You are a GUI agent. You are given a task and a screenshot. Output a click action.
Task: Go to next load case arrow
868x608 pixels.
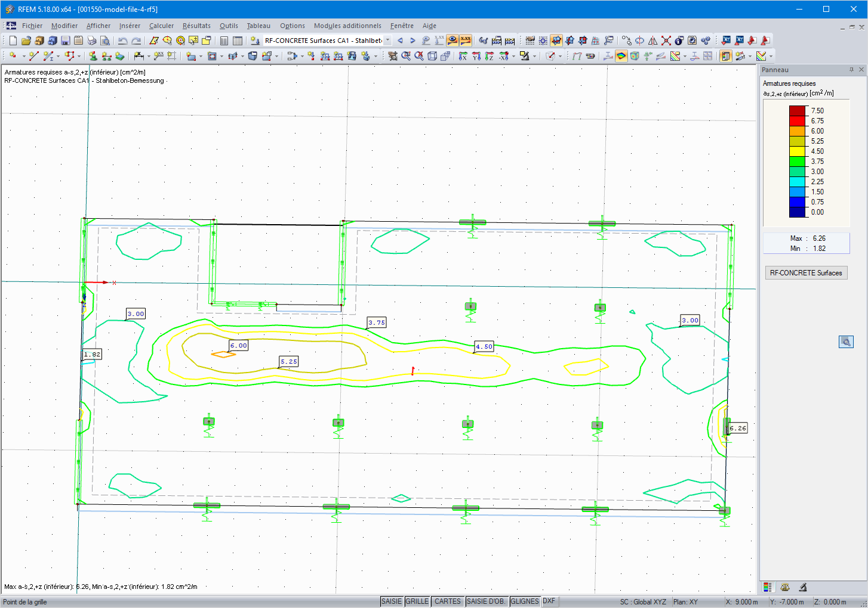(413, 41)
